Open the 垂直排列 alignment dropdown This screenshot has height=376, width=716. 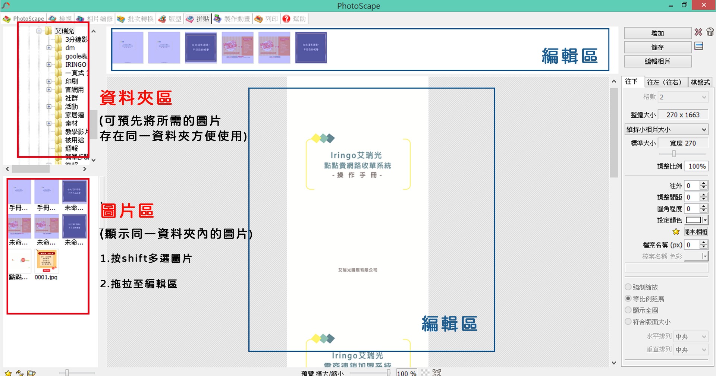(x=691, y=350)
